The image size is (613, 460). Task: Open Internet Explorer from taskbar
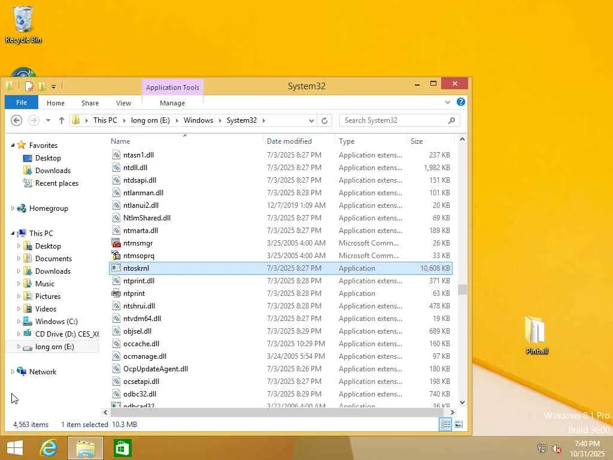pyautogui.click(x=49, y=448)
